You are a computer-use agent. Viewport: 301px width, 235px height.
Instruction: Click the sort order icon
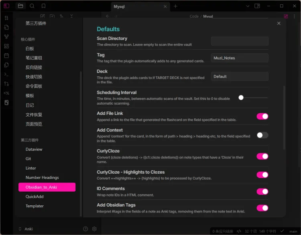click(x=61, y=16)
